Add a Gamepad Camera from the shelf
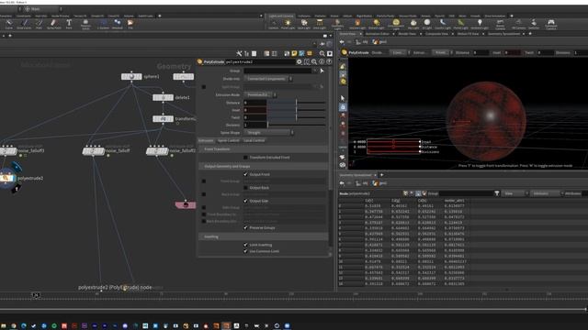 pos(551,25)
